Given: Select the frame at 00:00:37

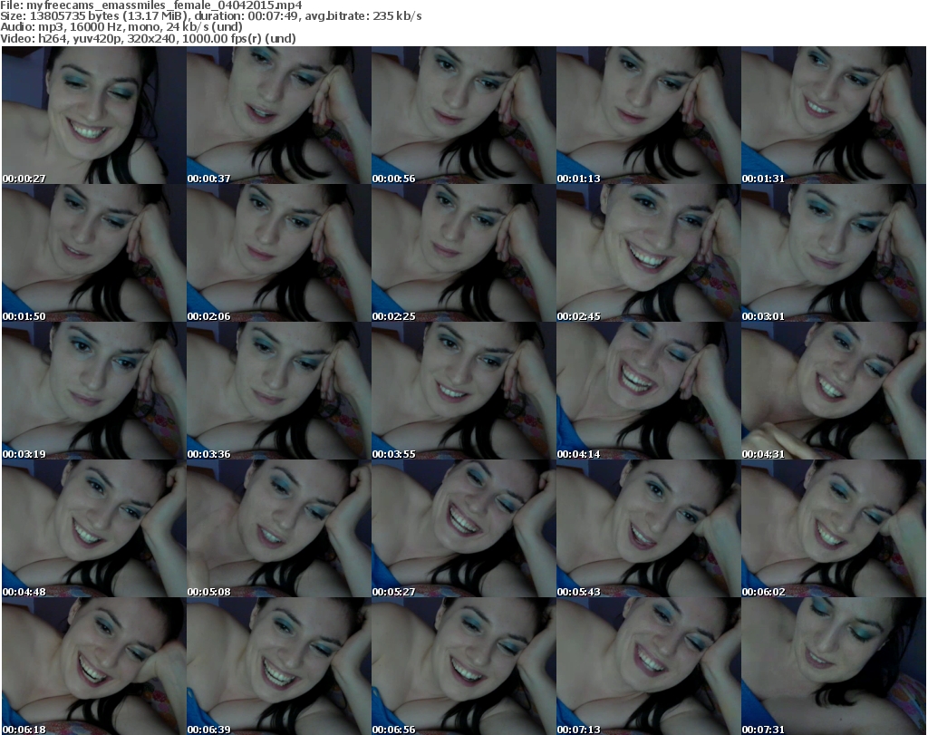Looking at the screenshot, I should pos(278,115).
